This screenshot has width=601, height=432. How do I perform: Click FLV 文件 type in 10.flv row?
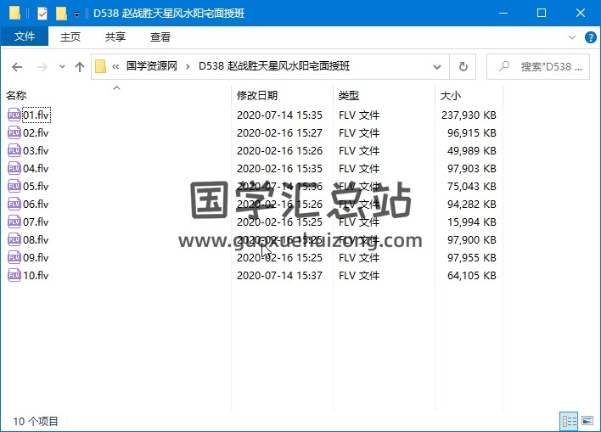pyautogui.click(x=359, y=276)
